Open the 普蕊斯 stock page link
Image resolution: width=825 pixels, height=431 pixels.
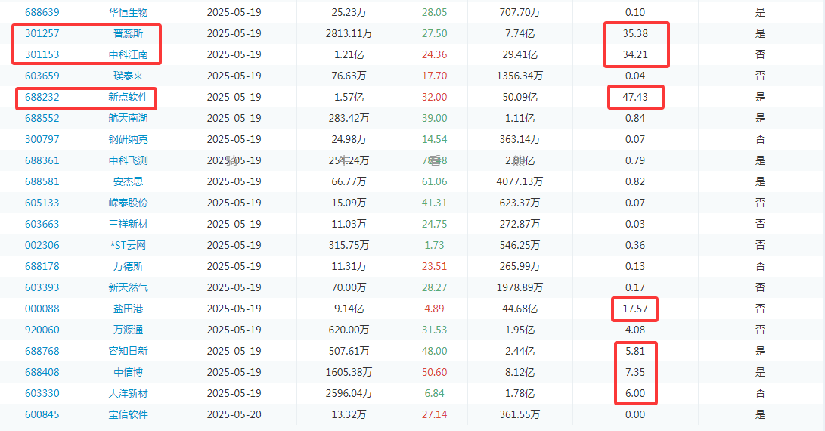(x=128, y=33)
